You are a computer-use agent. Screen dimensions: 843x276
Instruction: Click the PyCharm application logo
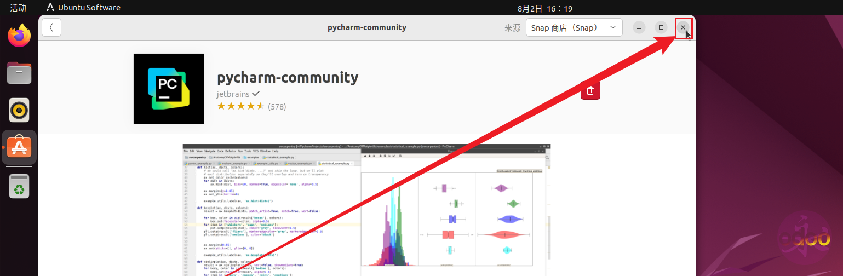point(169,89)
